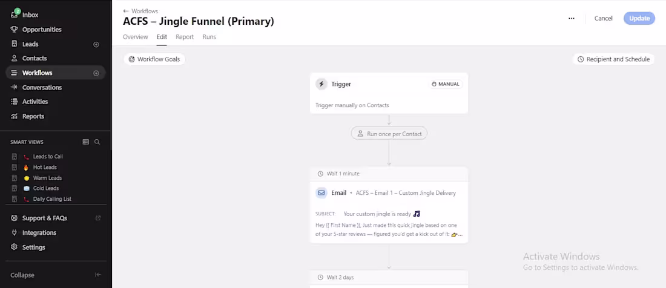Search Smart Views with magnifier icon
The width and height of the screenshot is (666, 288).
(97, 142)
